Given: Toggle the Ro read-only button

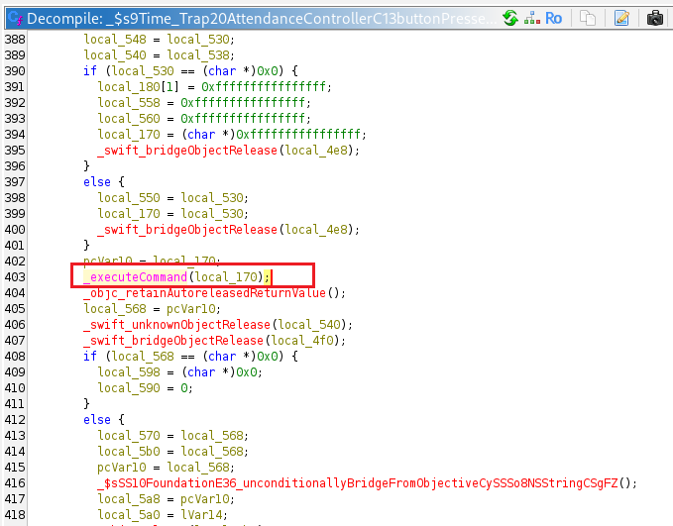Looking at the screenshot, I should coord(554,18).
